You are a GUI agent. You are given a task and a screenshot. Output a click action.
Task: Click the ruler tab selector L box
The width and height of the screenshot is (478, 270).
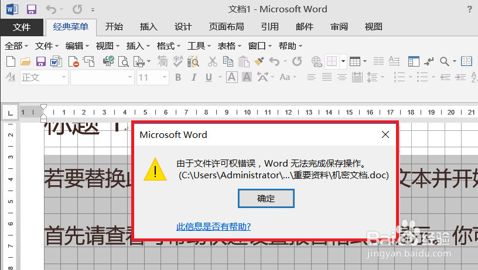point(11,113)
